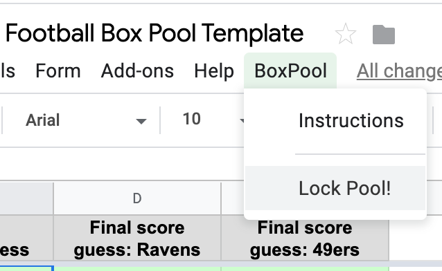Click the green cell below Ravens header
Screen dimensions: 442x271
(x=137, y=269)
